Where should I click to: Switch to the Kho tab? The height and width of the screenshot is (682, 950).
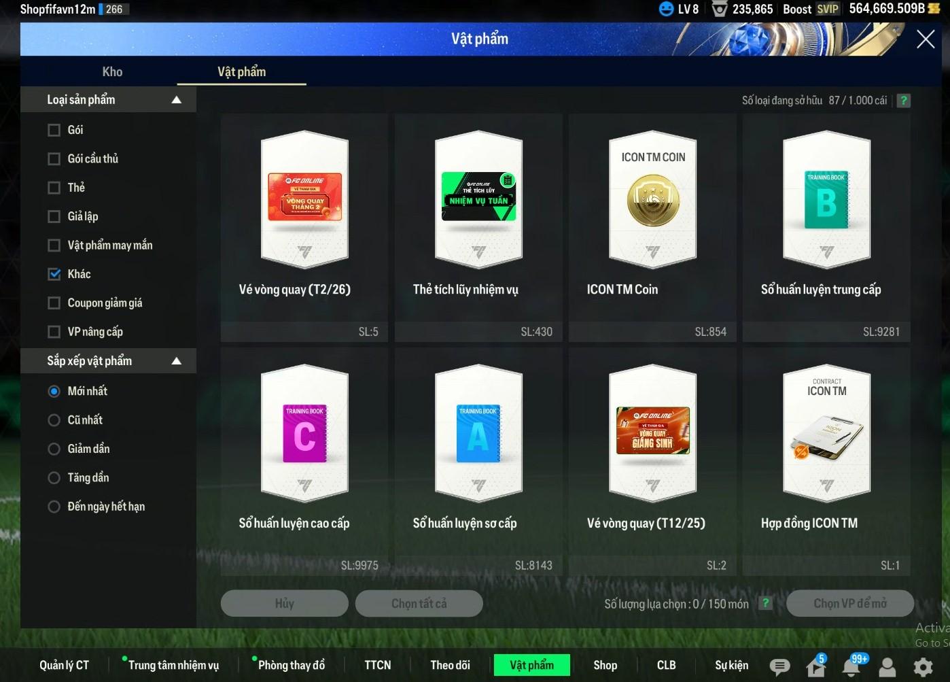coord(112,71)
